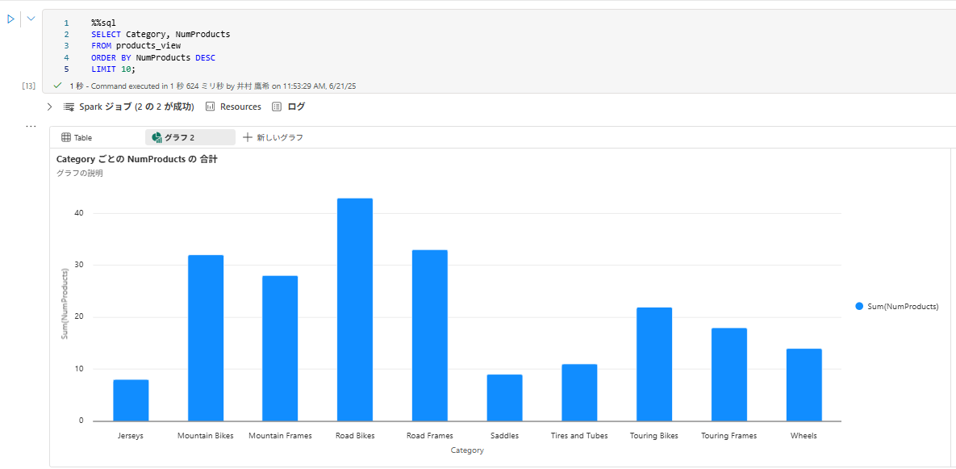
Task: Click the green success checkmark icon
Action: click(59, 86)
